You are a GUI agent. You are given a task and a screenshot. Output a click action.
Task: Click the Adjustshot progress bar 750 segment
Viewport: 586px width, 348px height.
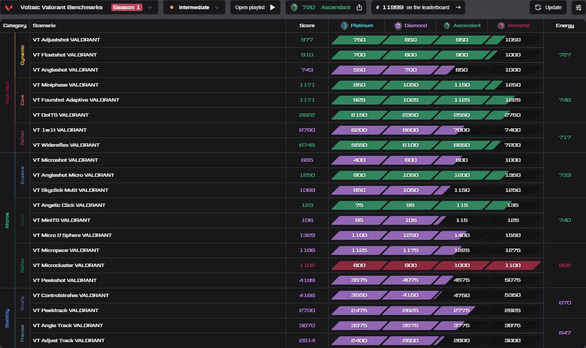pos(359,40)
